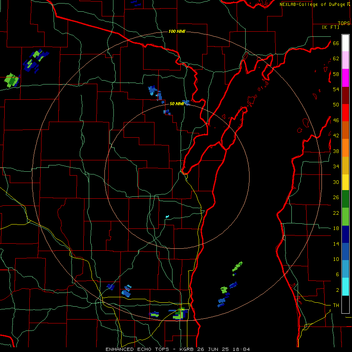
Task: Click the gold legend swatch above 34
Action: (345, 165)
